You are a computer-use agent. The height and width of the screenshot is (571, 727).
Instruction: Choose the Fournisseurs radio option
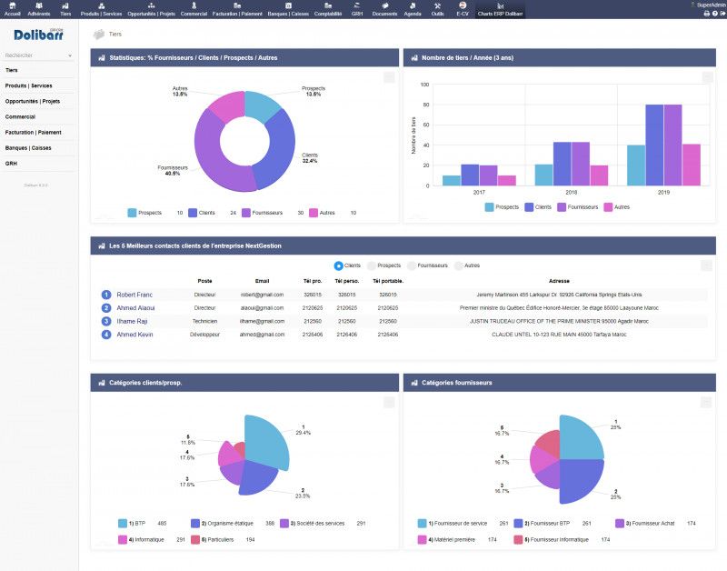pyautogui.click(x=412, y=265)
